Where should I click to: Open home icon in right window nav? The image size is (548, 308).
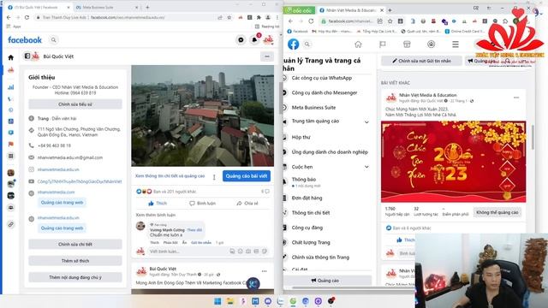point(358,44)
